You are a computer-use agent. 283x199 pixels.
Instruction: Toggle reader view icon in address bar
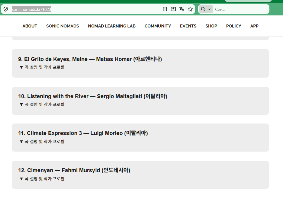[x=165, y=9]
